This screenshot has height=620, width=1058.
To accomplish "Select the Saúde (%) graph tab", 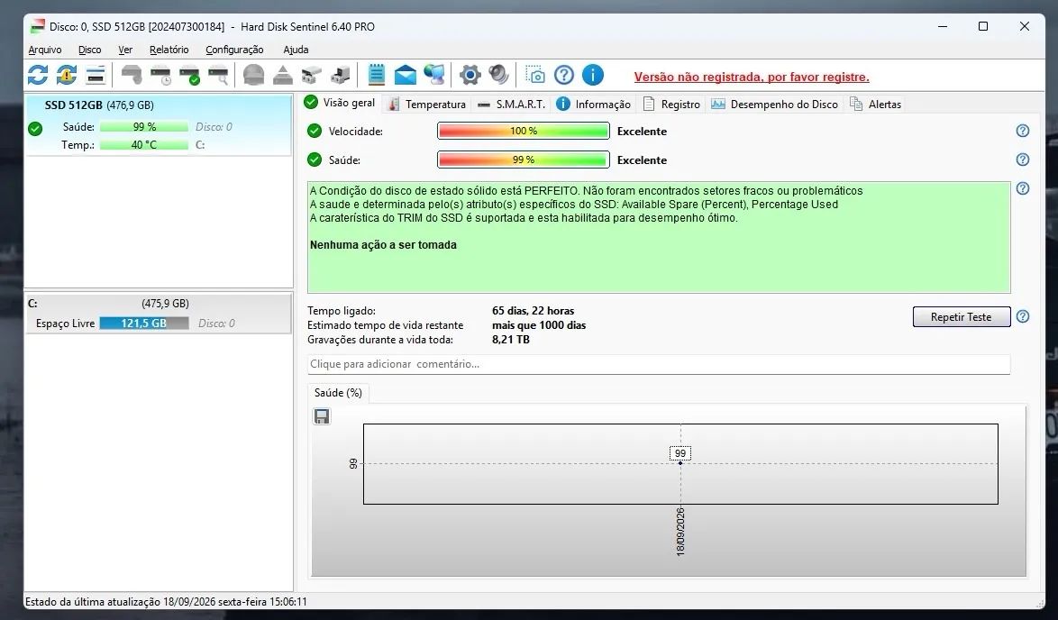I will point(338,393).
